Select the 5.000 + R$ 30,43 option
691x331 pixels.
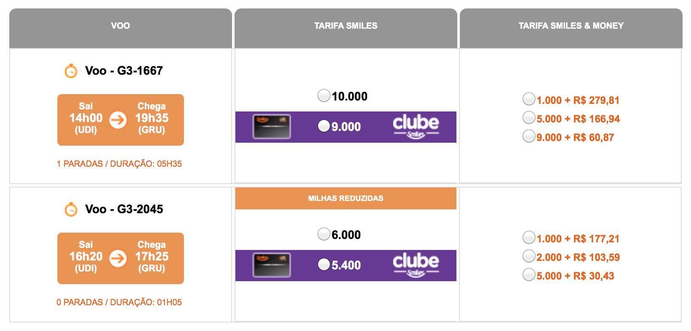point(529,274)
